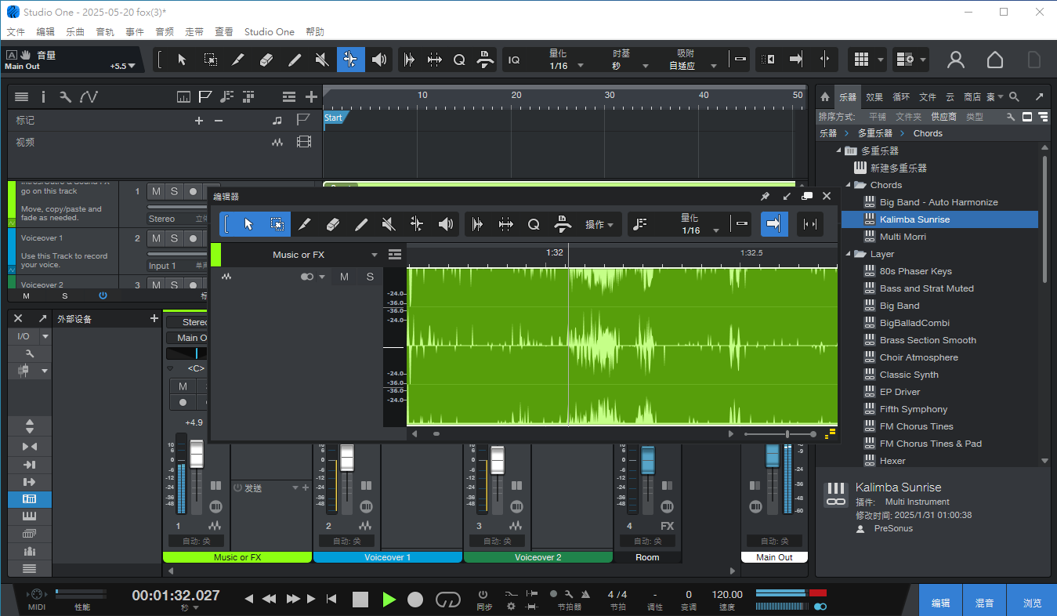Click the Music or FX channel fader in the mixer
The width and height of the screenshot is (1057, 616).
pyautogui.click(x=197, y=454)
